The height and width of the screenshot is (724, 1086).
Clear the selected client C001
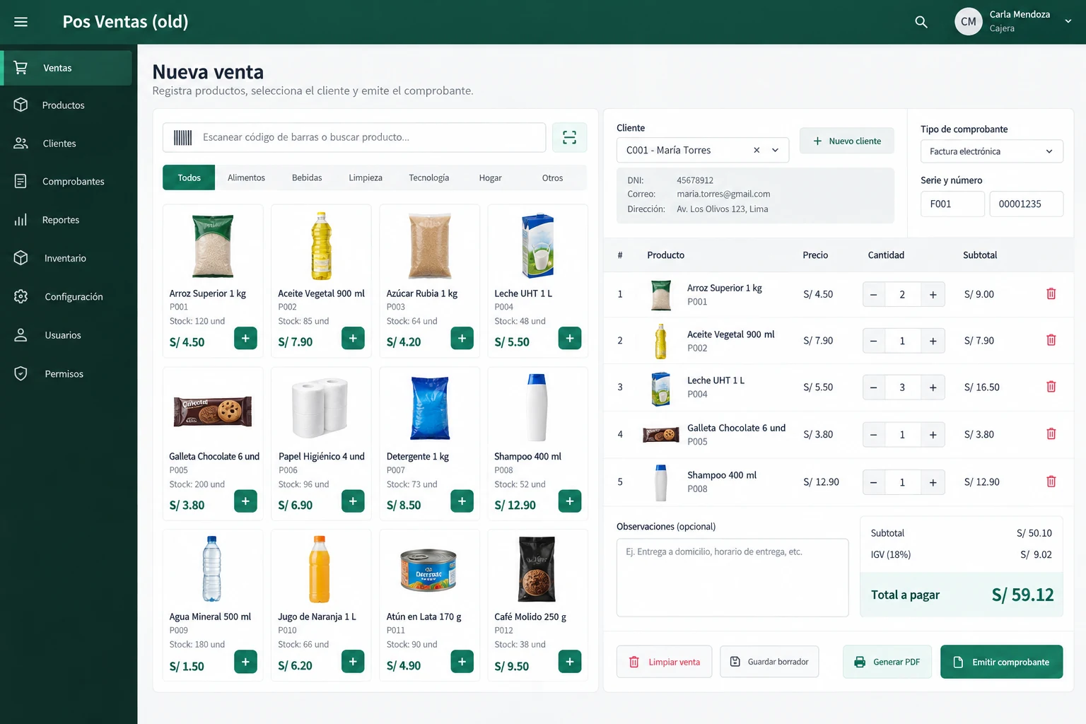point(757,150)
